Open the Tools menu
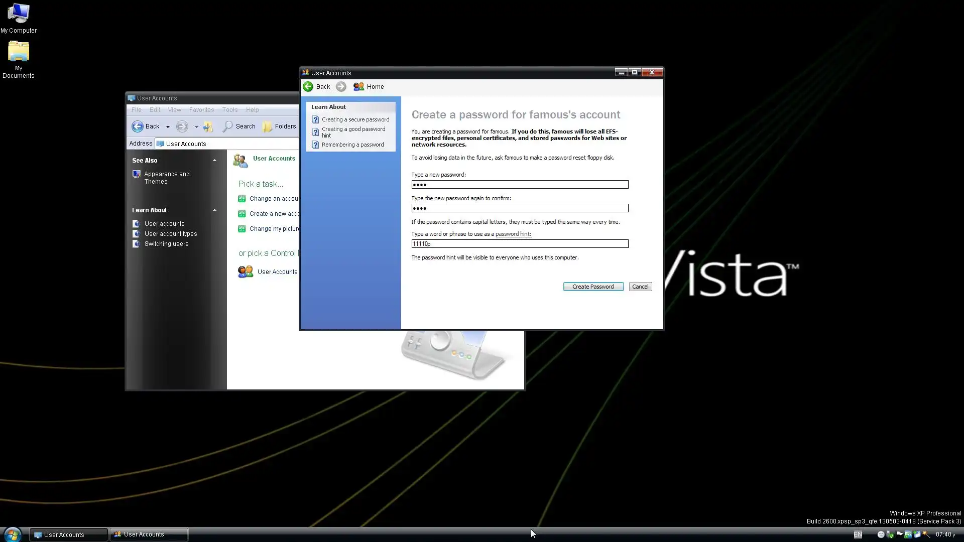This screenshot has width=964, height=542. 229,110
